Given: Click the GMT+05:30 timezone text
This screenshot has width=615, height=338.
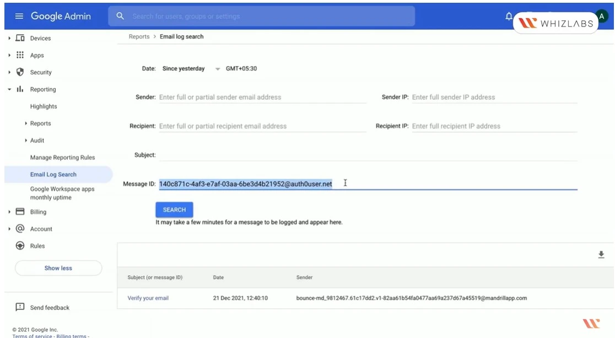Looking at the screenshot, I should [x=241, y=68].
